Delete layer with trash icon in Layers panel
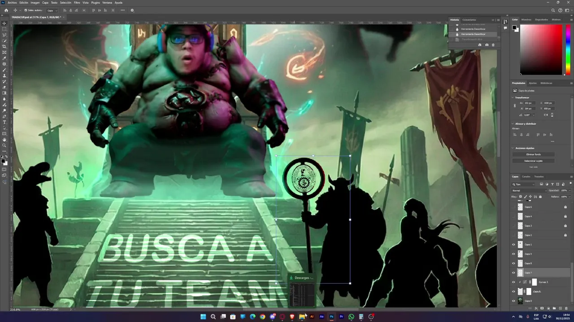This screenshot has height=322, width=574. tap(566, 308)
